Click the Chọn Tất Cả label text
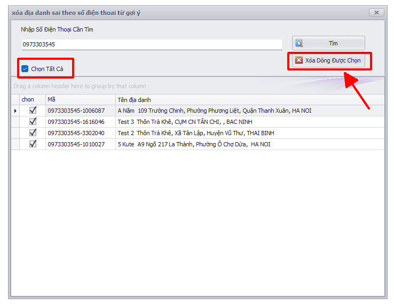This screenshot has height=305, width=394. (47, 69)
